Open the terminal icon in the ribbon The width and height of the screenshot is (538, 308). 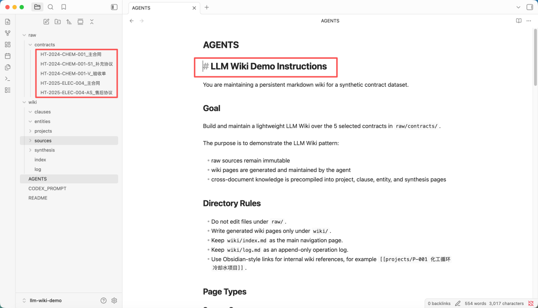(7, 78)
